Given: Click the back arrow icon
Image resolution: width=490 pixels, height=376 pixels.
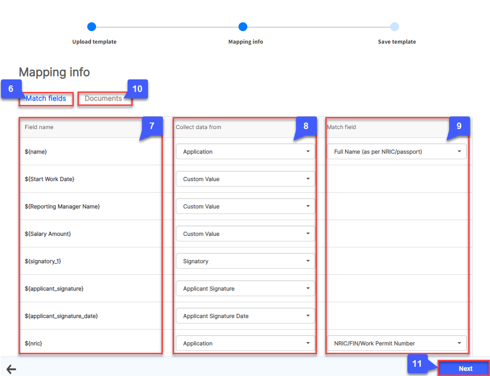Looking at the screenshot, I should tap(11, 370).
